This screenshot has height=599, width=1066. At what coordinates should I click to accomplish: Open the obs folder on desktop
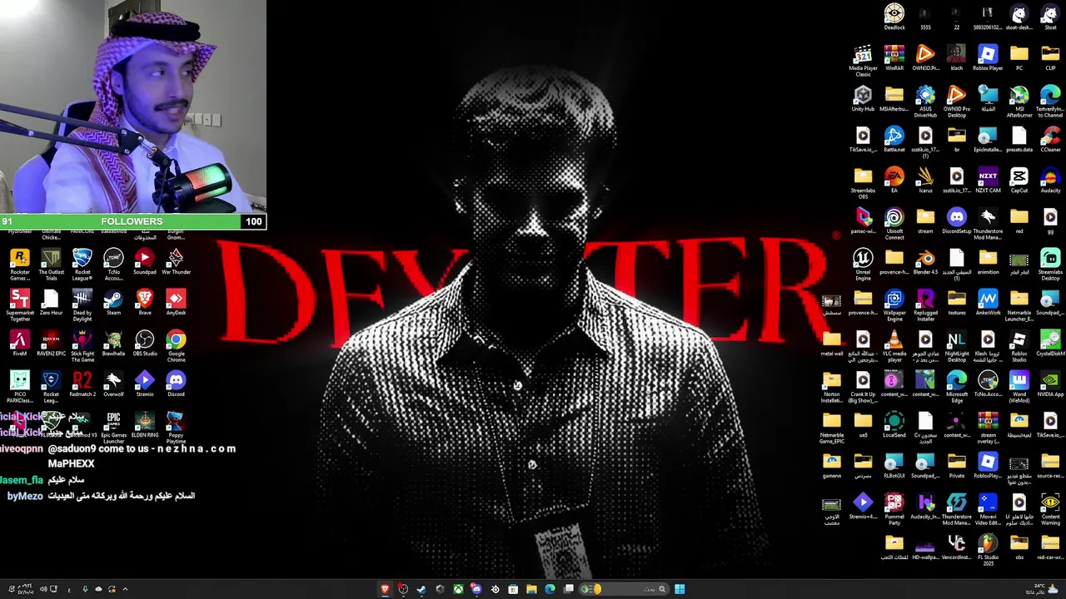coord(1019,547)
